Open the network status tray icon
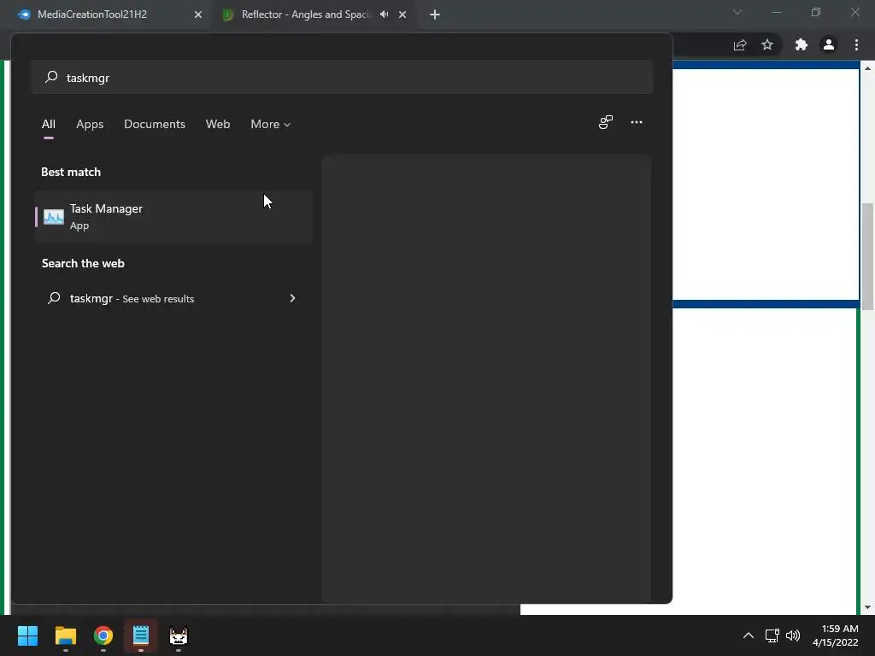This screenshot has width=875, height=656. tap(772, 635)
